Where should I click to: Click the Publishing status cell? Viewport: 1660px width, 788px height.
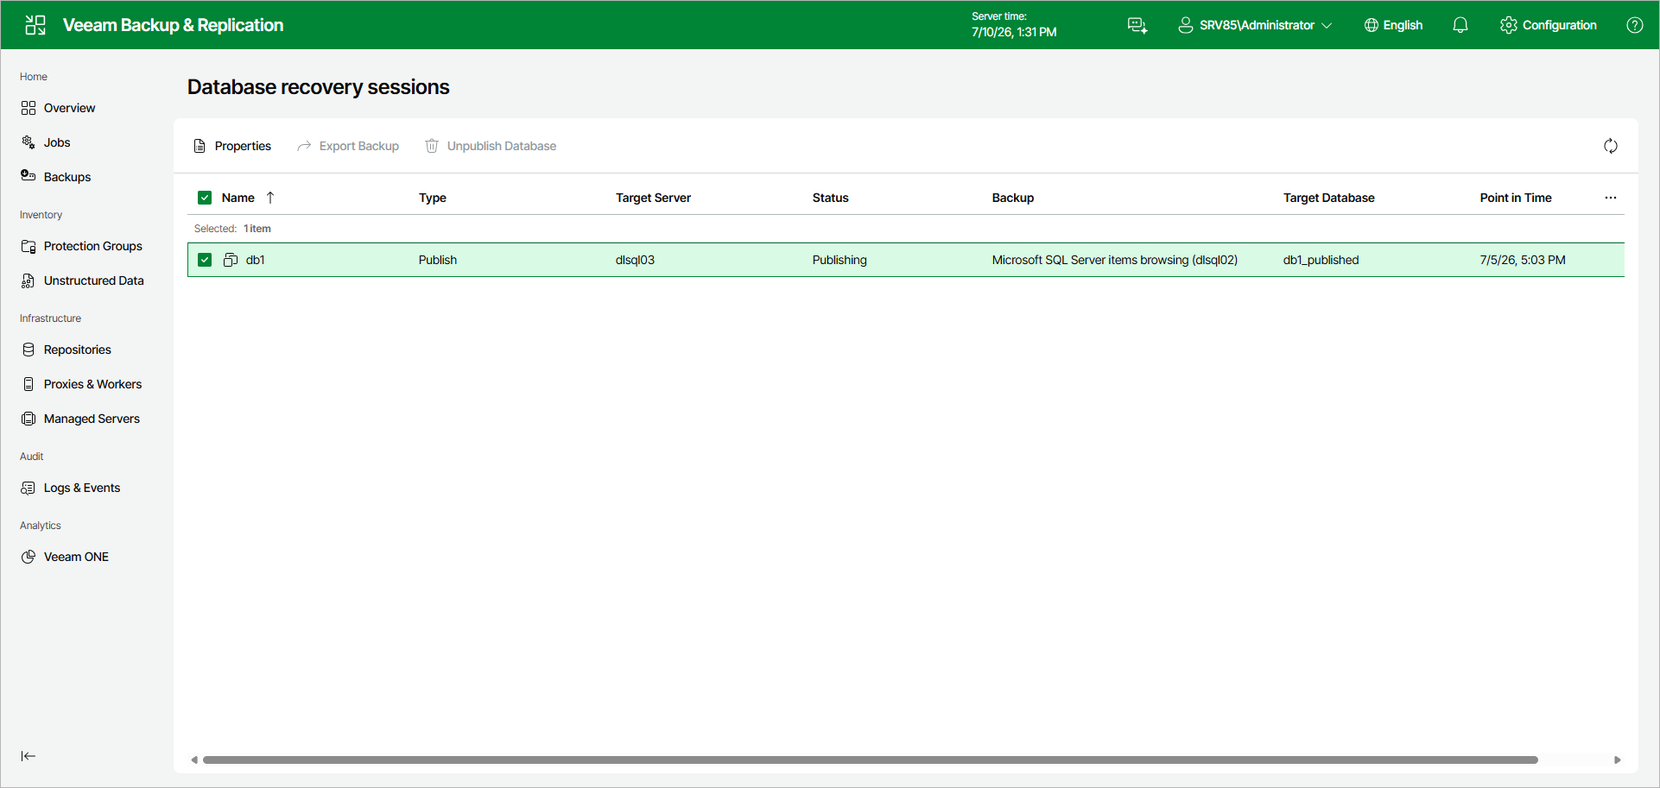(840, 260)
